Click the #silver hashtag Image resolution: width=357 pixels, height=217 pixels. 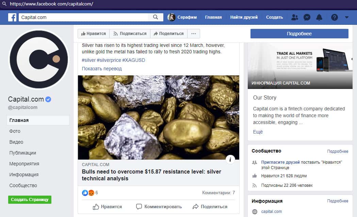point(89,60)
